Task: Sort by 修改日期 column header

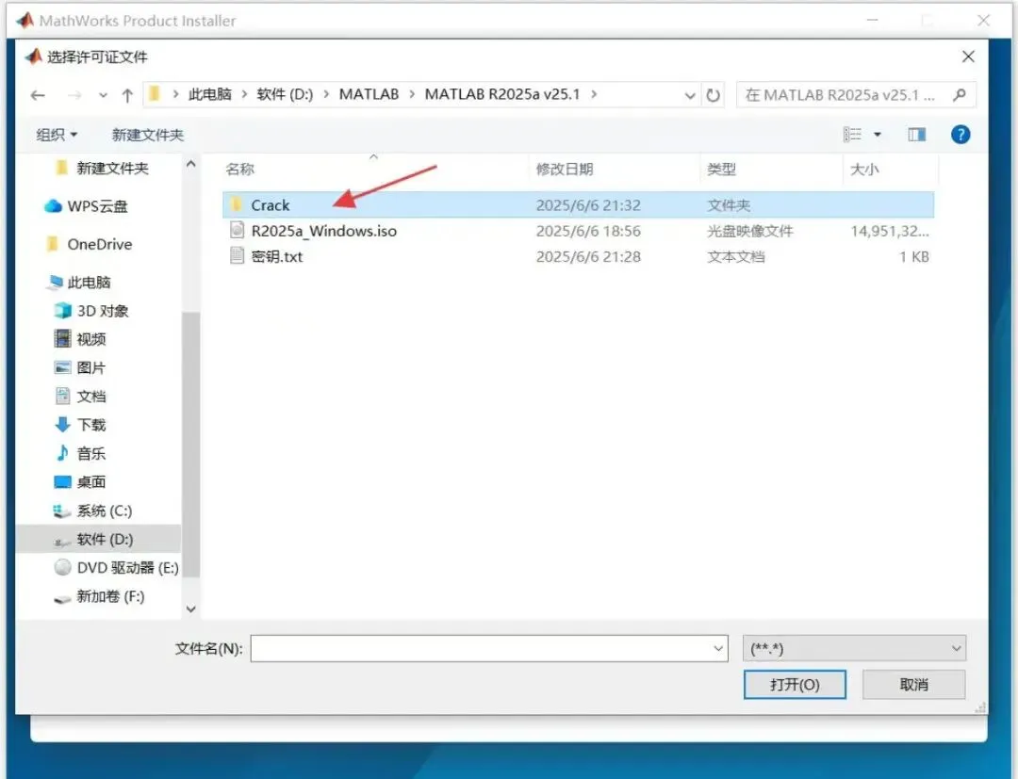Action: (x=565, y=170)
